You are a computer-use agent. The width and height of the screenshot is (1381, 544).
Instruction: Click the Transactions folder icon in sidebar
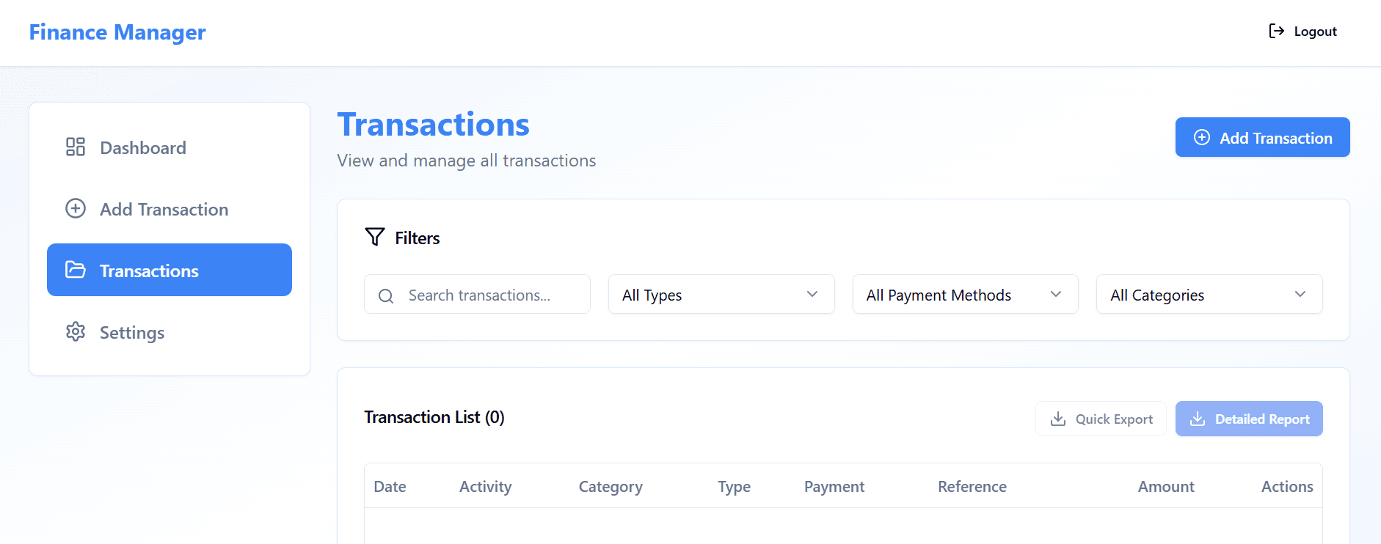click(76, 270)
